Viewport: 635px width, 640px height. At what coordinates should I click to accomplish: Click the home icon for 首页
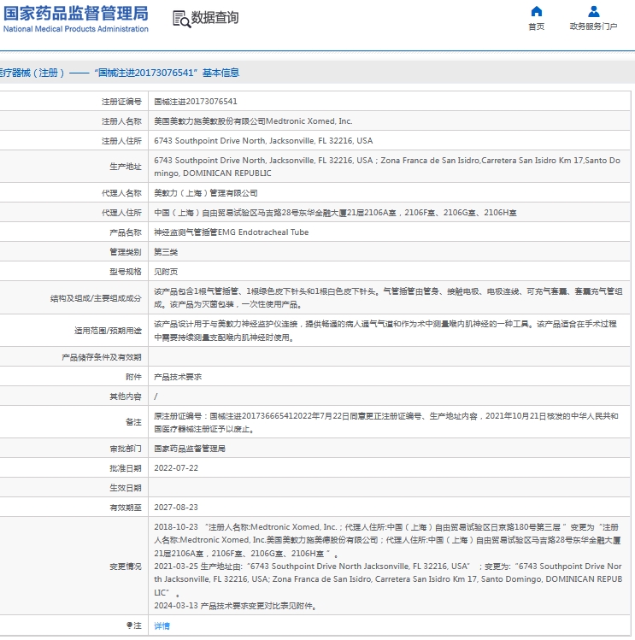click(x=536, y=11)
